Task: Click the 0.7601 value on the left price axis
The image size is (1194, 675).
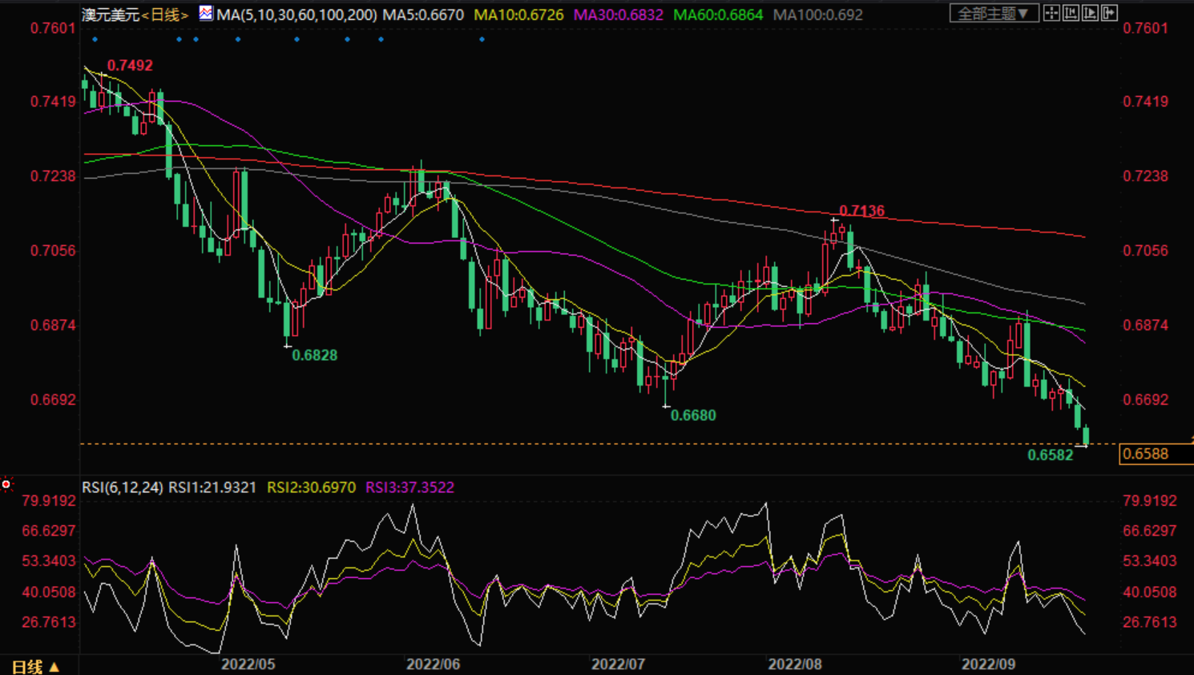Action: tap(53, 29)
